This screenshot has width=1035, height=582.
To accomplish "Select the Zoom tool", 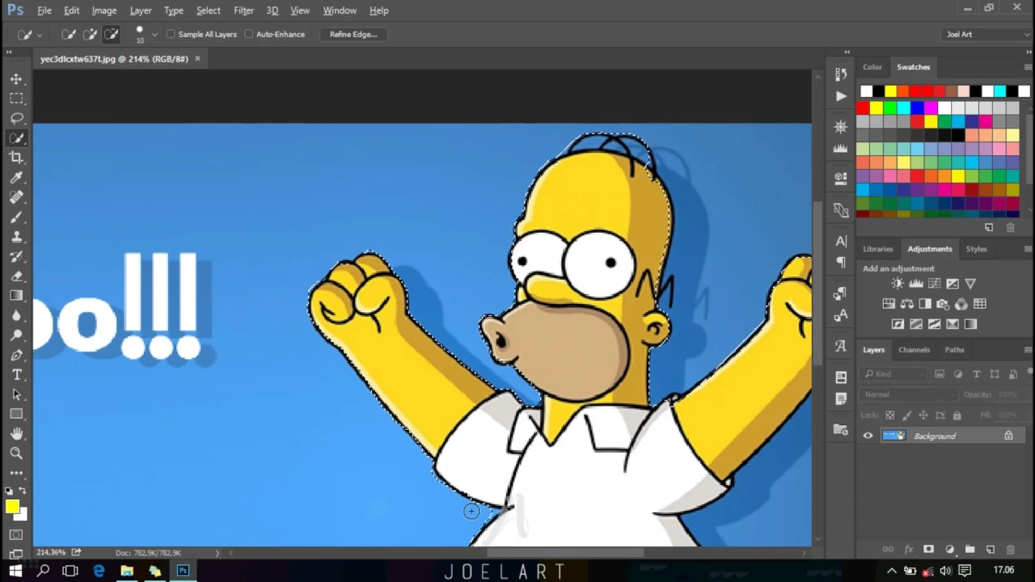I will point(16,453).
